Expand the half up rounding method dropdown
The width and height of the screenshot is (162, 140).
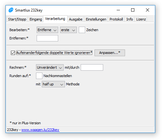pyautogui.click(x=53, y=84)
